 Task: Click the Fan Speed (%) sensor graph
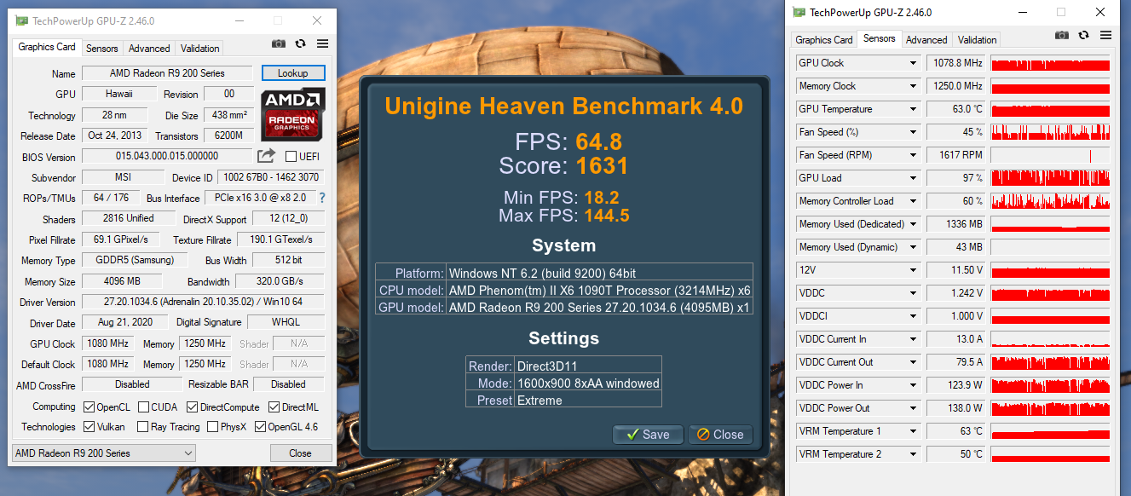coord(1050,132)
